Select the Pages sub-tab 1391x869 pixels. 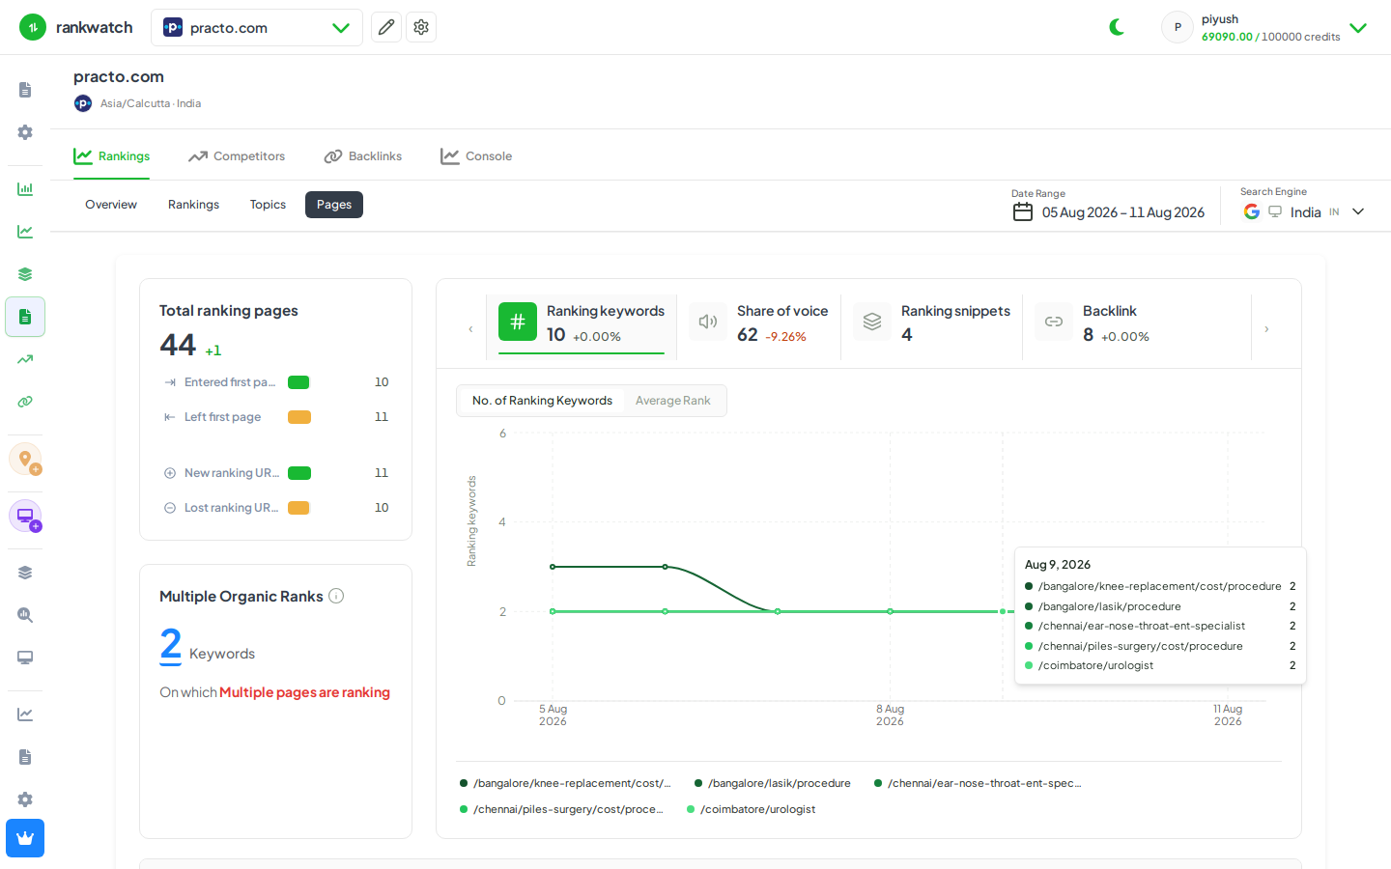click(334, 205)
